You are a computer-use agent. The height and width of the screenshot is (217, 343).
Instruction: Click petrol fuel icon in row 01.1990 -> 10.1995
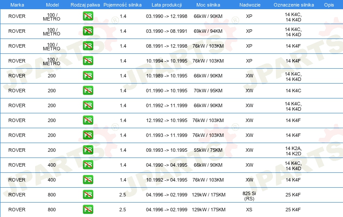88,91
